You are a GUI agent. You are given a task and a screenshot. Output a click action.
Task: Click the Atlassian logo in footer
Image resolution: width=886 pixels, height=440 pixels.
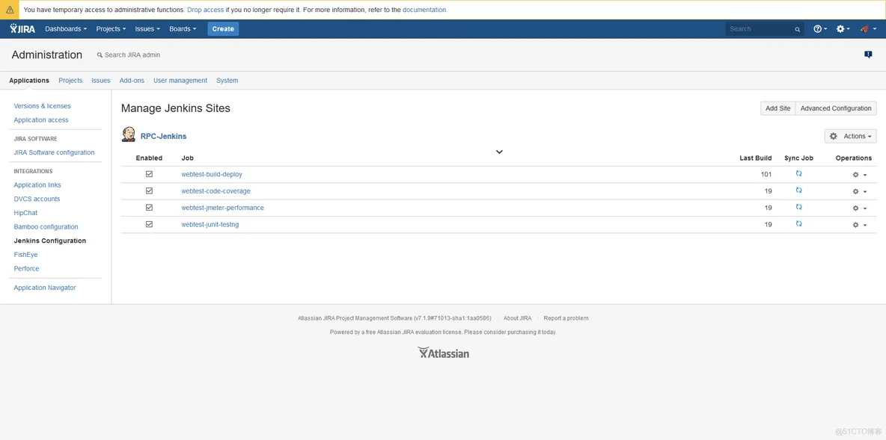443,353
